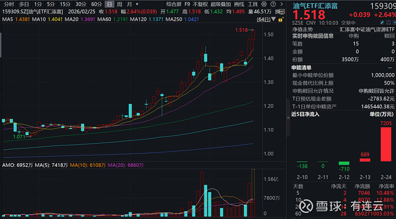Toggle the chart lock padlock icon
The width and height of the screenshot is (396, 219).
point(280,19)
